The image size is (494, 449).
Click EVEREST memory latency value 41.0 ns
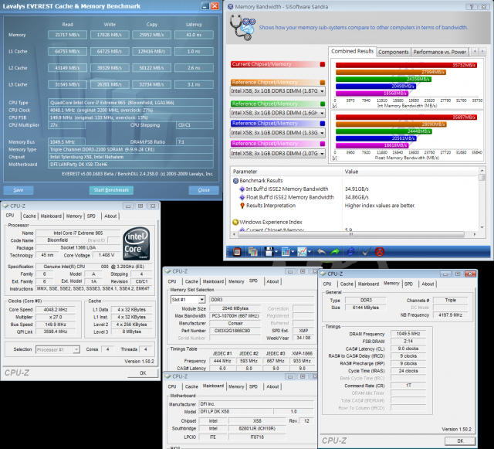(194, 35)
